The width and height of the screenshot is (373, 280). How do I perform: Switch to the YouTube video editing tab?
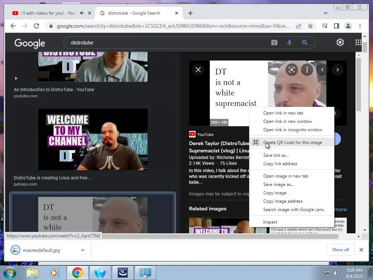click(48, 13)
